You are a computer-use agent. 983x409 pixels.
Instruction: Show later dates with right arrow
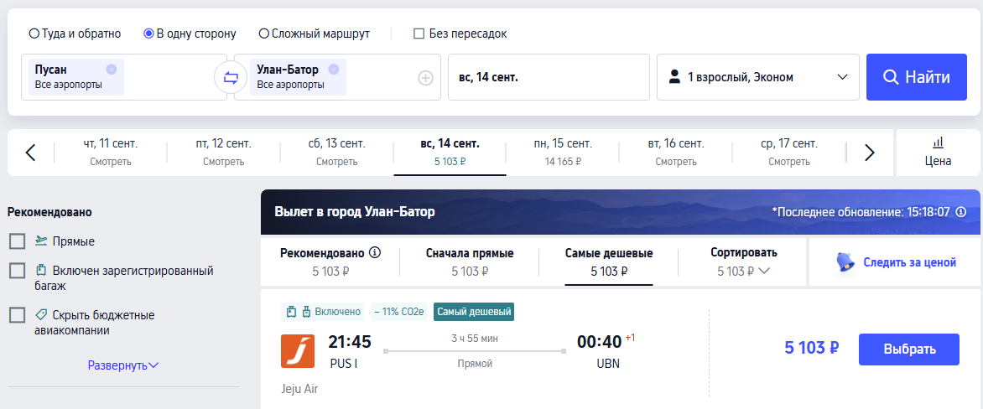point(869,153)
